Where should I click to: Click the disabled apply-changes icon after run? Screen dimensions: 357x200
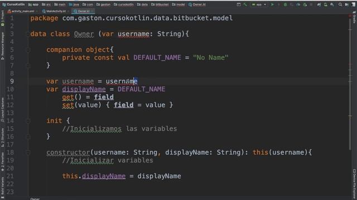point(279,4)
